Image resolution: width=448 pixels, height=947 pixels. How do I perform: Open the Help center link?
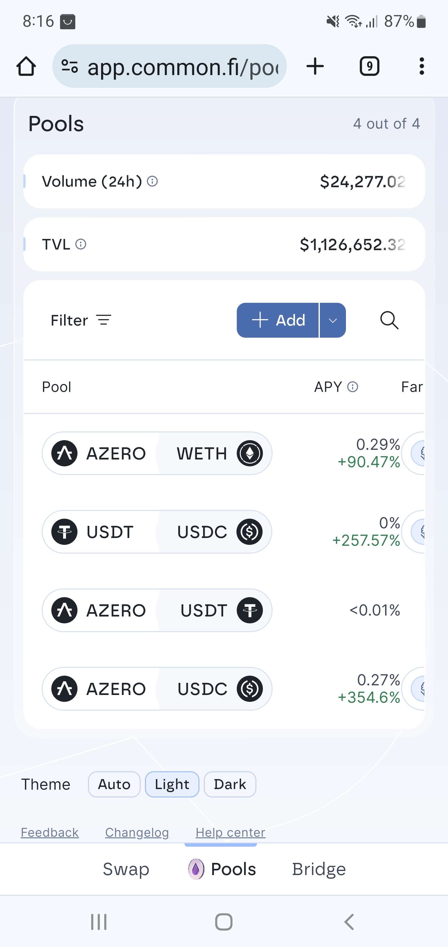[230, 832]
